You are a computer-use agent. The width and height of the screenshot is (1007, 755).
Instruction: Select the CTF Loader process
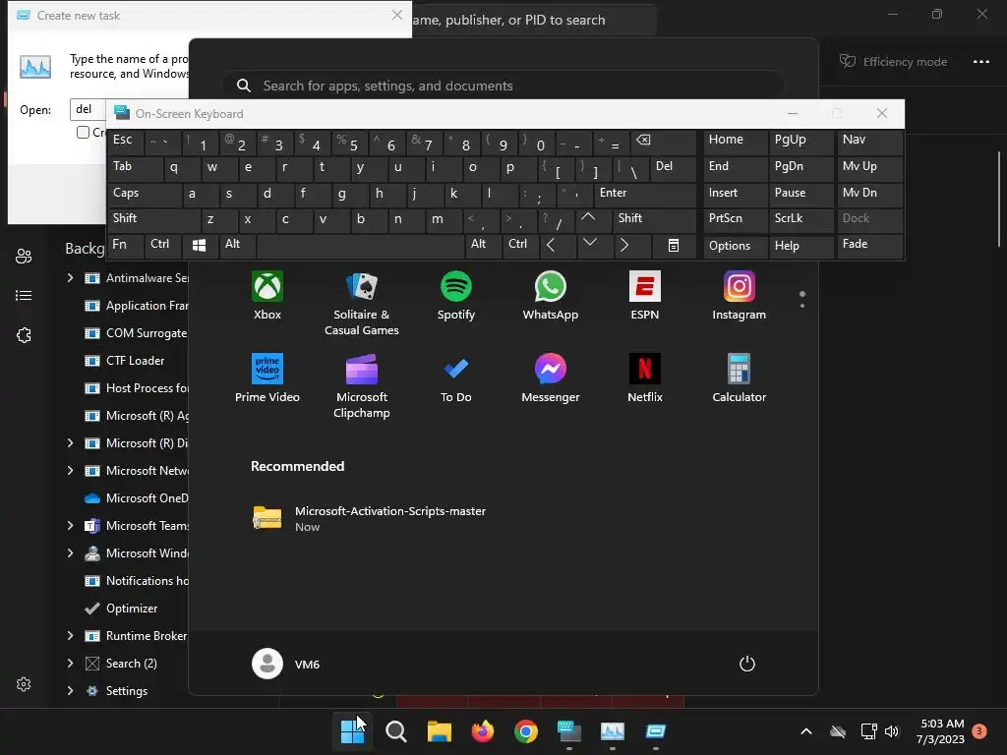[x=125, y=361]
